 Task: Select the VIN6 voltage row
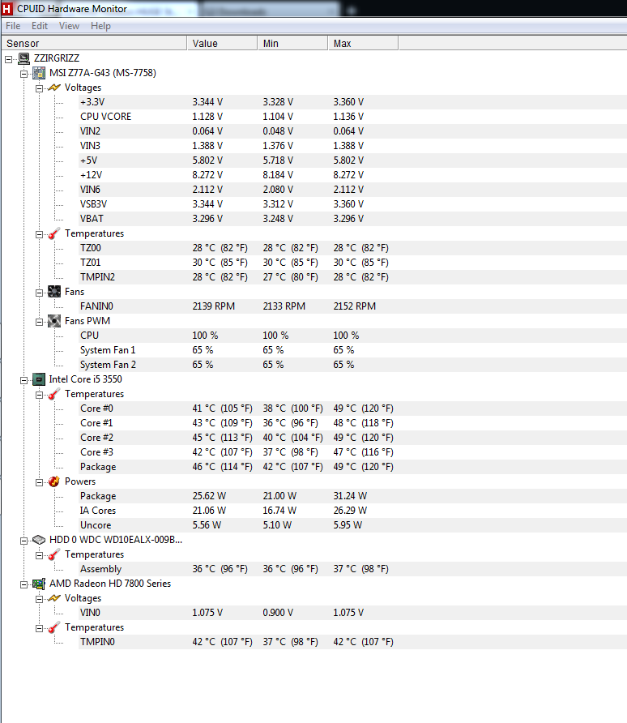coord(352,190)
